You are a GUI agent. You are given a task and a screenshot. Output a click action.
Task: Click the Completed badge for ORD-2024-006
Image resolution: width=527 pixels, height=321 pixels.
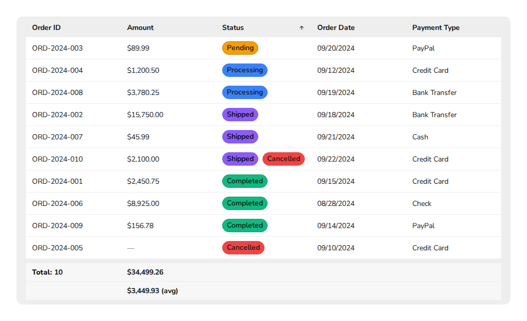244,203
